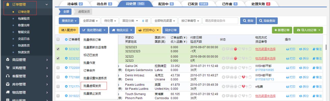
Task: Click the 同步订单 button
Action: pos(171,30)
